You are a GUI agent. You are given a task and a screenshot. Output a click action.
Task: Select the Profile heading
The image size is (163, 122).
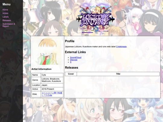click(x=70, y=41)
